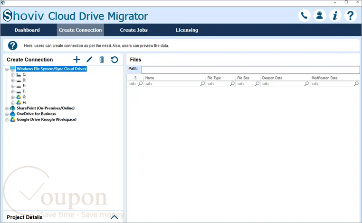Click the C: drive icon
The width and height of the screenshot is (362, 223).
point(19,74)
